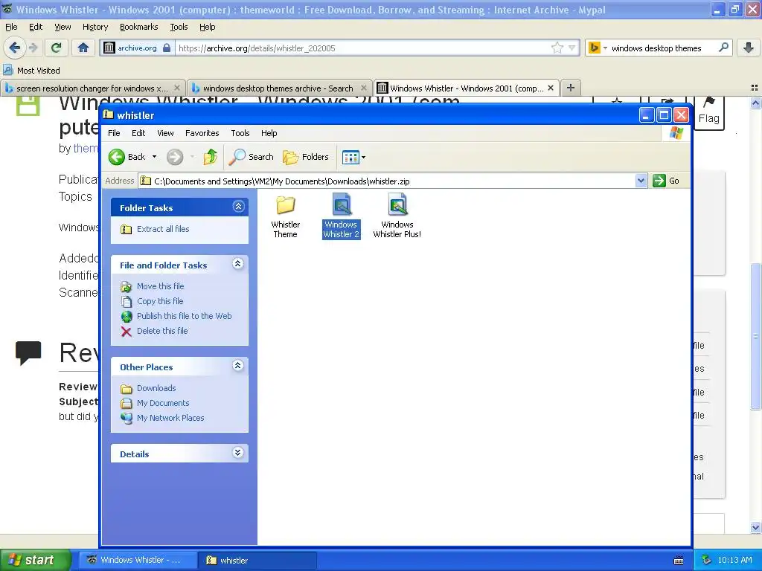Image resolution: width=762 pixels, height=571 pixels.
Task: Open the Back button history dropdown arrow
Action: (x=154, y=157)
